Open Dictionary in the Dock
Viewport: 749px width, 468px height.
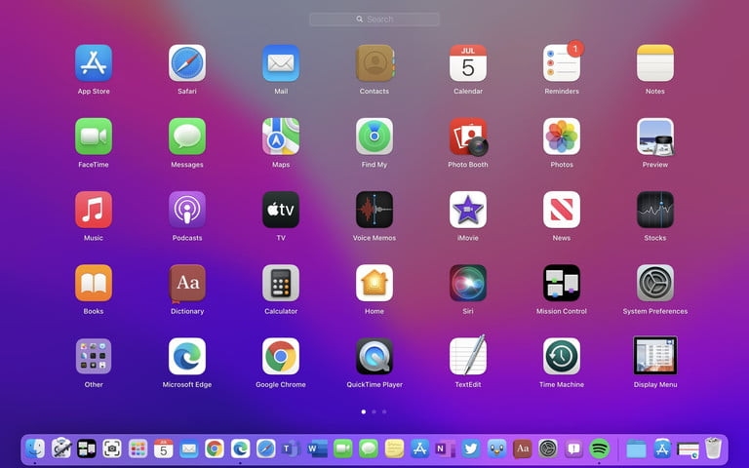[523, 448]
